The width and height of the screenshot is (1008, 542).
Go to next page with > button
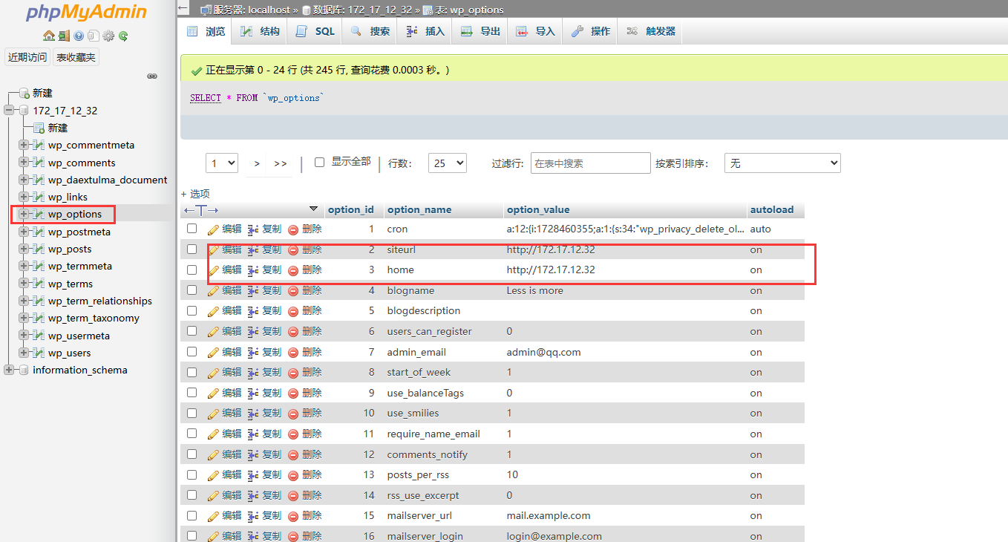point(257,163)
